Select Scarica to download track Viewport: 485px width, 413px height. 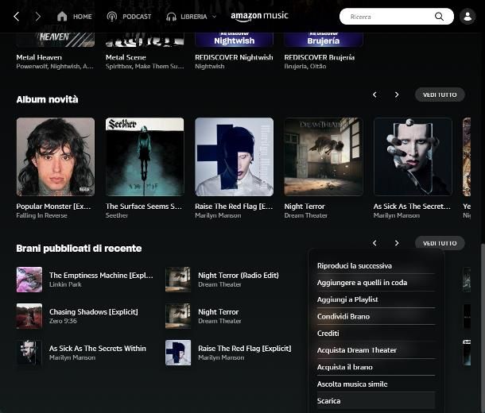click(x=376, y=401)
